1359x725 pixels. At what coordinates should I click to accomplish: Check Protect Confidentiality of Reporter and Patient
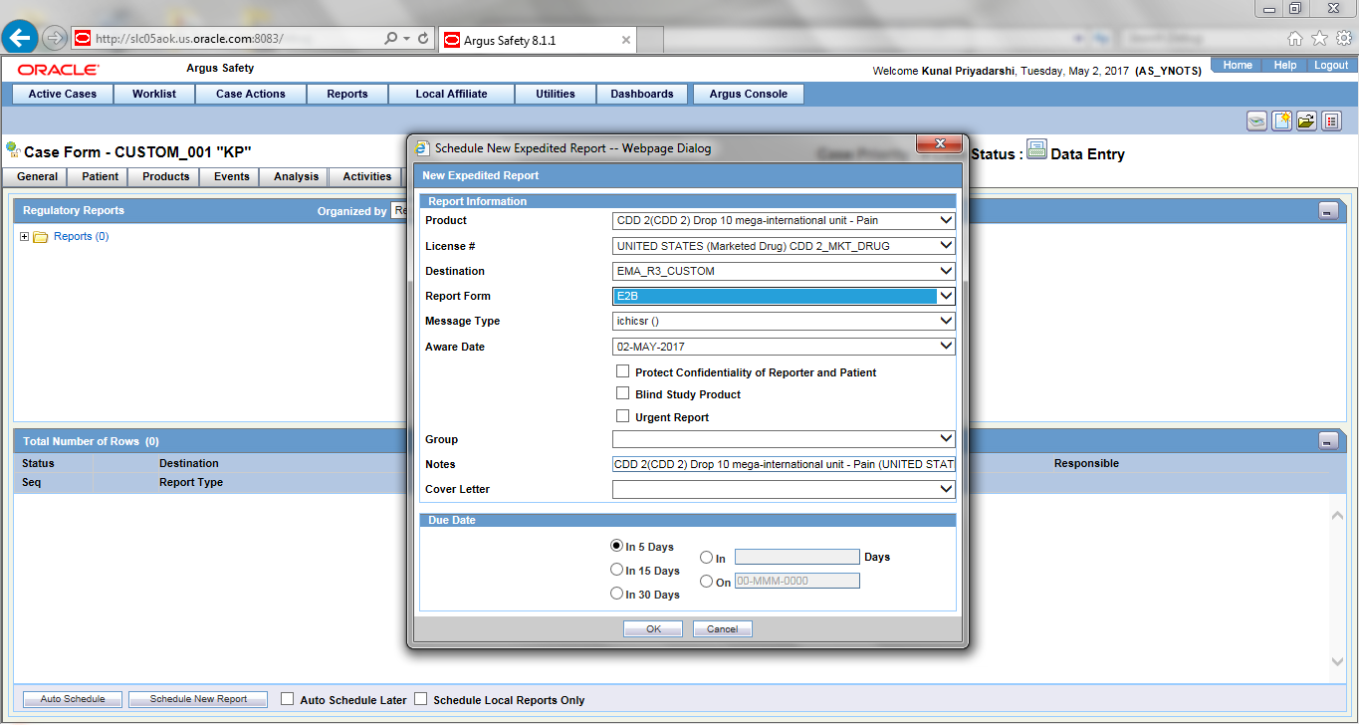[x=623, y=371]
